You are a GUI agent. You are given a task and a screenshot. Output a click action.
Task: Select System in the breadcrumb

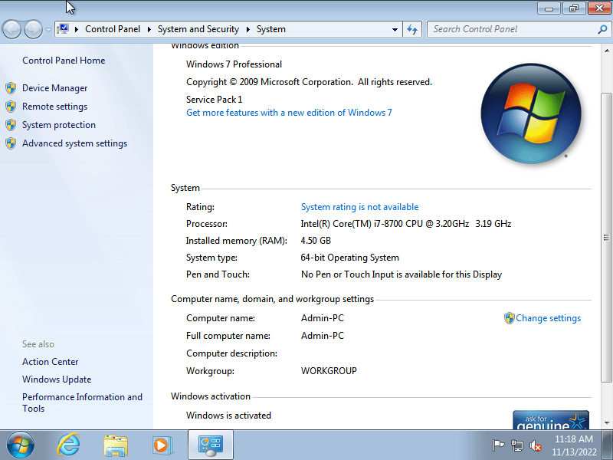coord(271,29)
